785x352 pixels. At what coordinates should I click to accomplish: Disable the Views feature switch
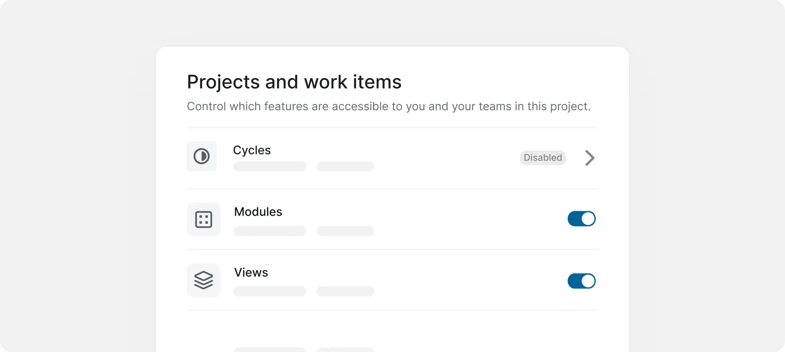click(581, 281)
